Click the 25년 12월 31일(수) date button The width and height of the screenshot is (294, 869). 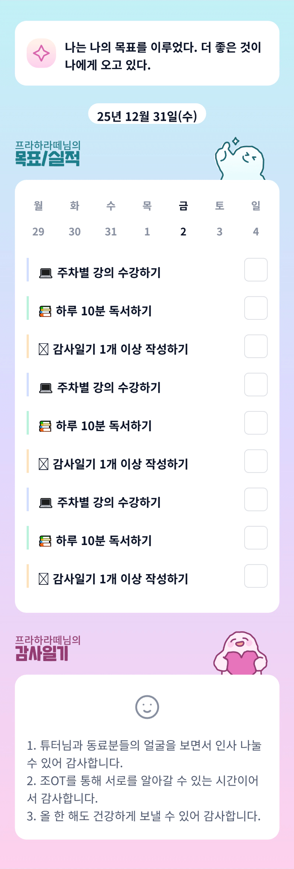tap(147, 116)
